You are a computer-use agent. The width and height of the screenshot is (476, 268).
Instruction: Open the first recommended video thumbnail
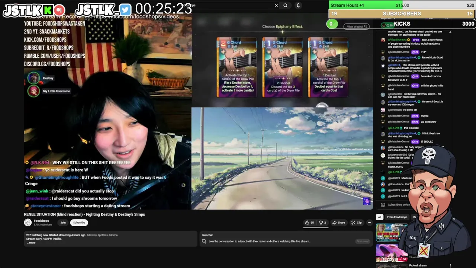coord(391,233)
